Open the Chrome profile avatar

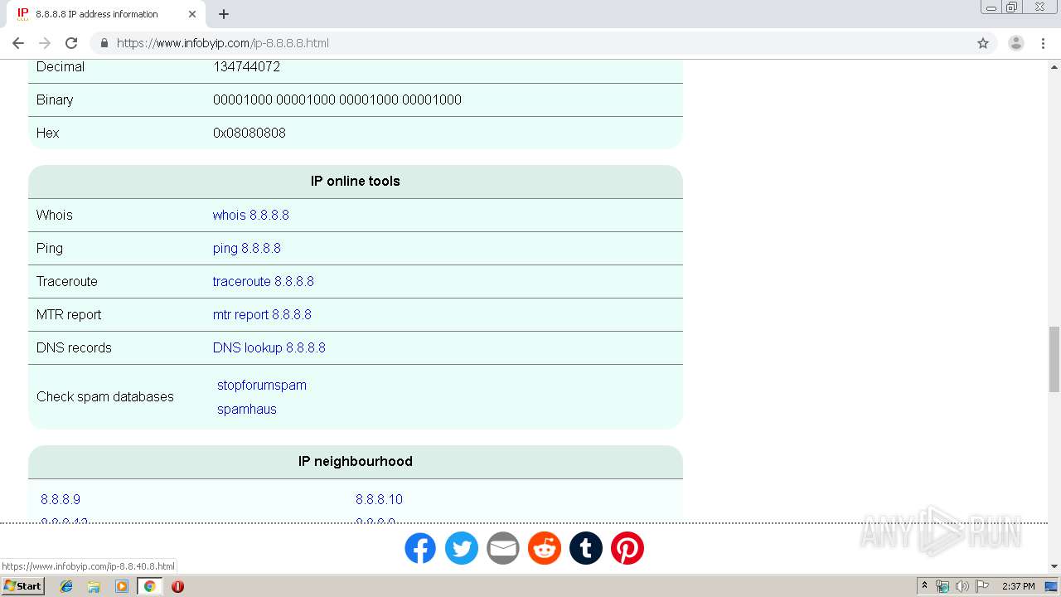click(x=1016, y=43)
